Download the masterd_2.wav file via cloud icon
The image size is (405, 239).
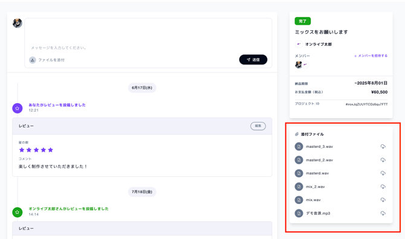point(383,160)
